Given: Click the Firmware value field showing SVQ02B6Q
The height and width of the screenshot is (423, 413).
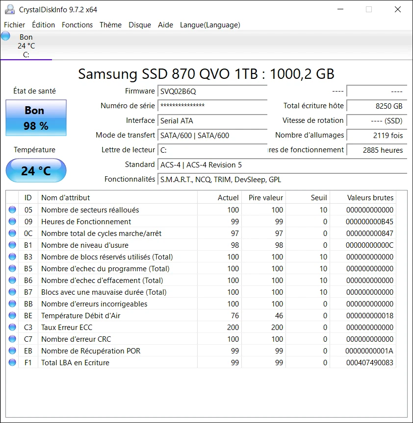Looking at the screenshot, I should point(212,91).
